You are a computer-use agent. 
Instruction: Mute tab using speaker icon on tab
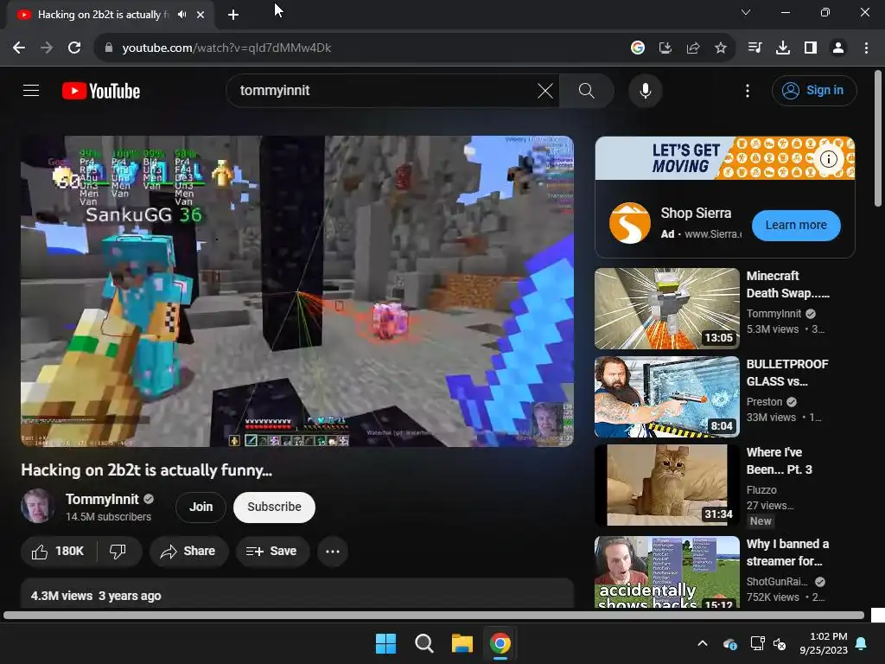(x=181, y=15)
